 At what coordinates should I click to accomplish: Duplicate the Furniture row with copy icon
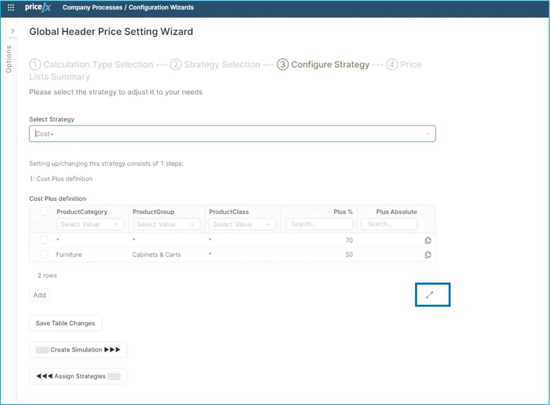click(x=428, y=255)
